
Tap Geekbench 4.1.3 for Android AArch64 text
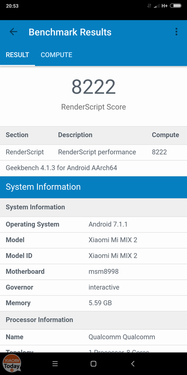coord(61,168)
